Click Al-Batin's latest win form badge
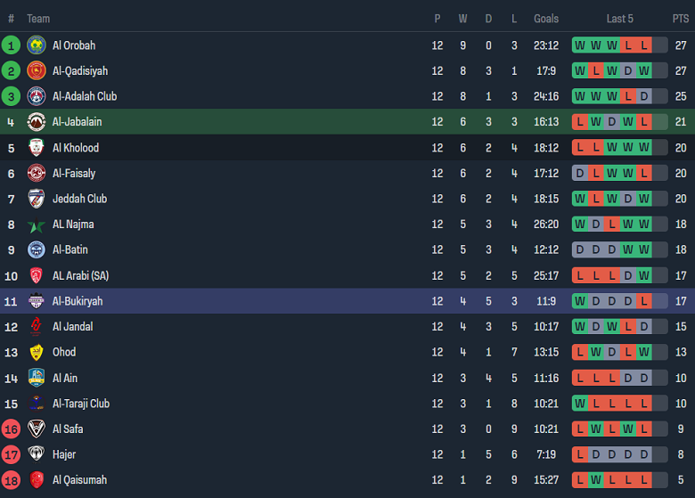 pos(644,250)
